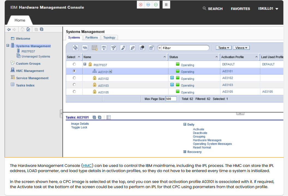Viewport: 288px width, 196px height.
Task: Click the home page icon in the navigation toolbar
Action: pyautogui.click(x=22, y=29)
